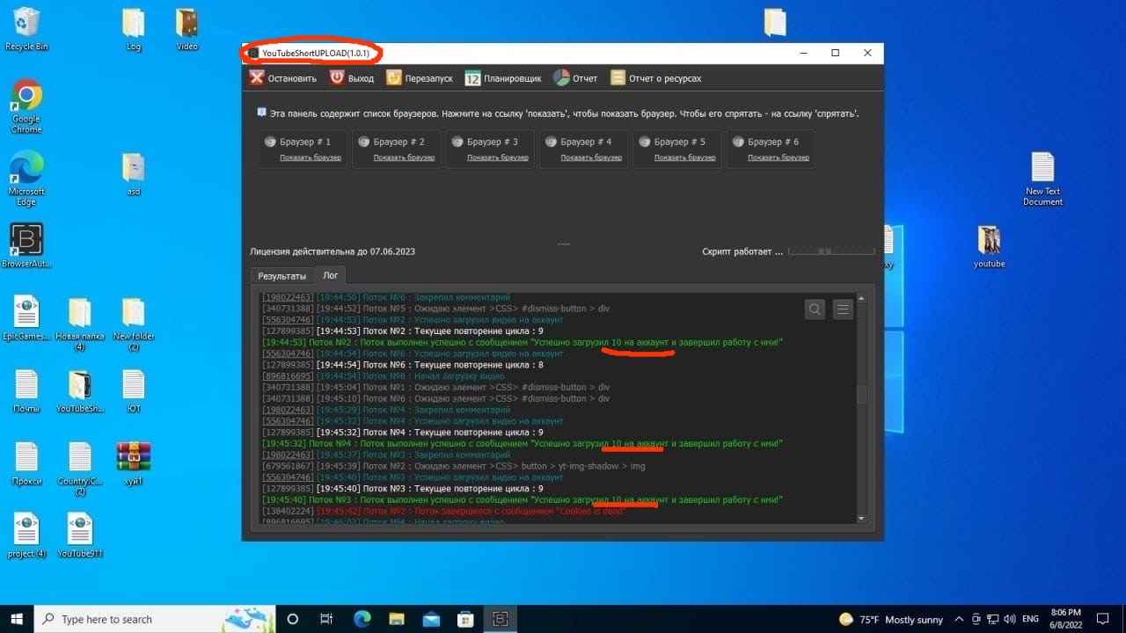The width and height of the screenshot is (1126, 633).
Task: Select the Лог tab
Action: (330, 275)
